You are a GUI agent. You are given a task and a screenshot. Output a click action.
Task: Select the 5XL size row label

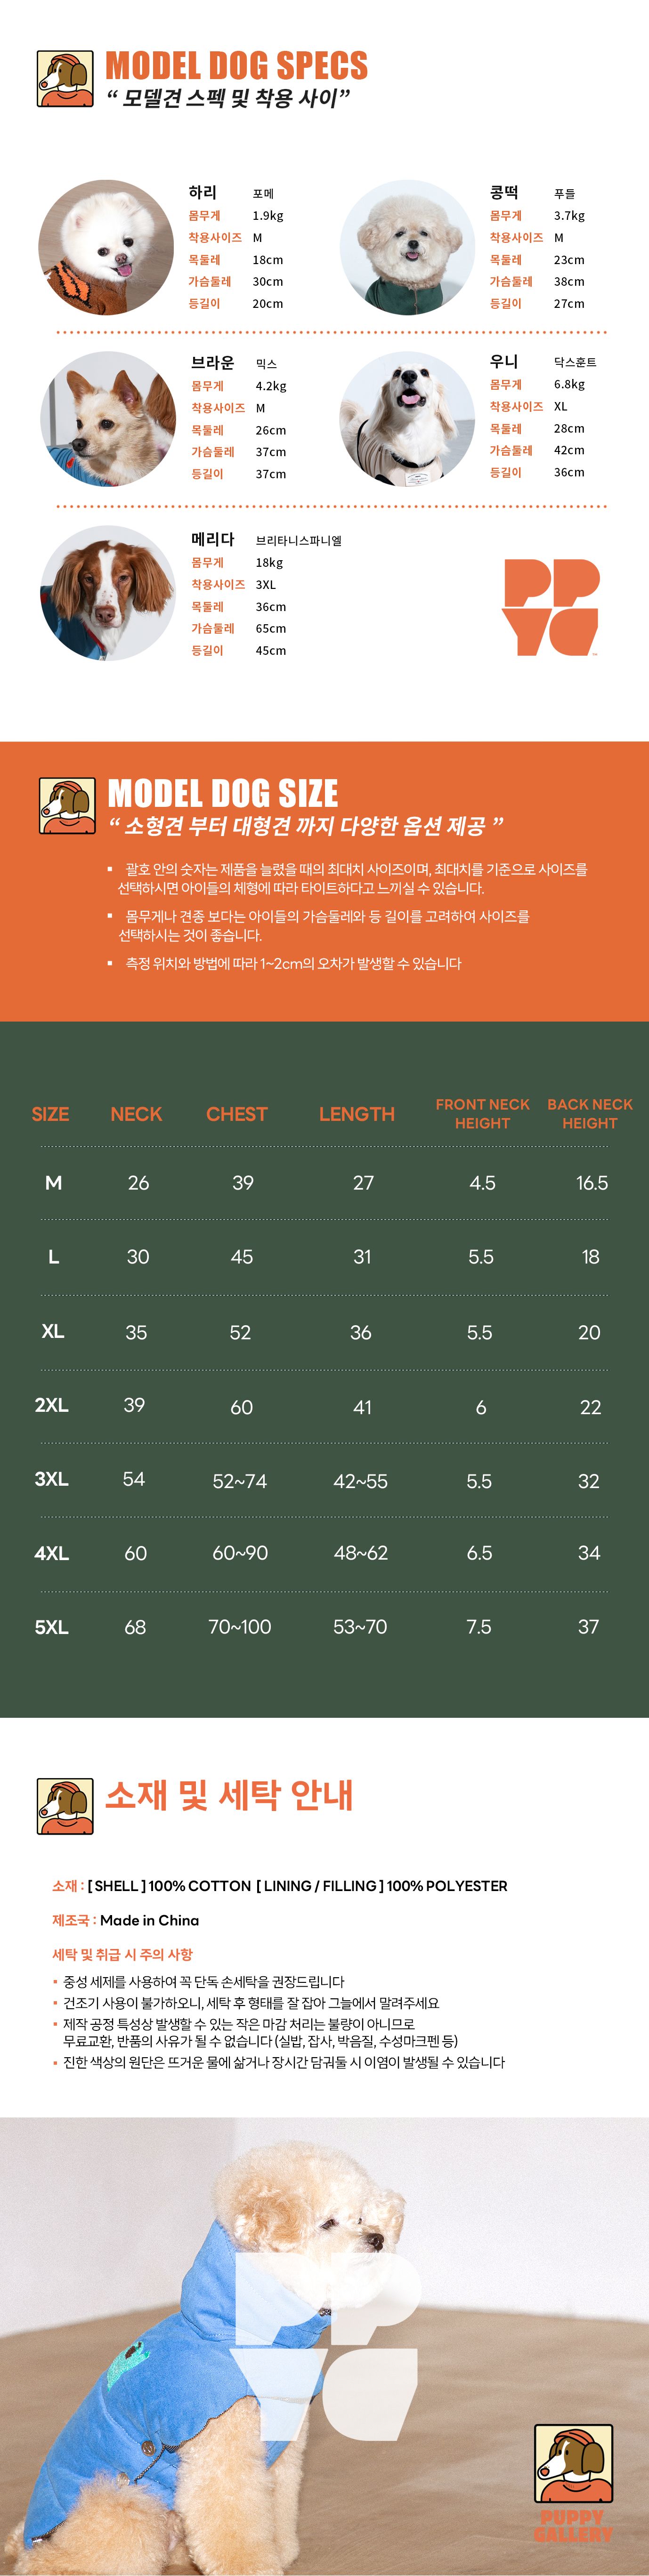pyautogui.click(x=52, y=1627)
